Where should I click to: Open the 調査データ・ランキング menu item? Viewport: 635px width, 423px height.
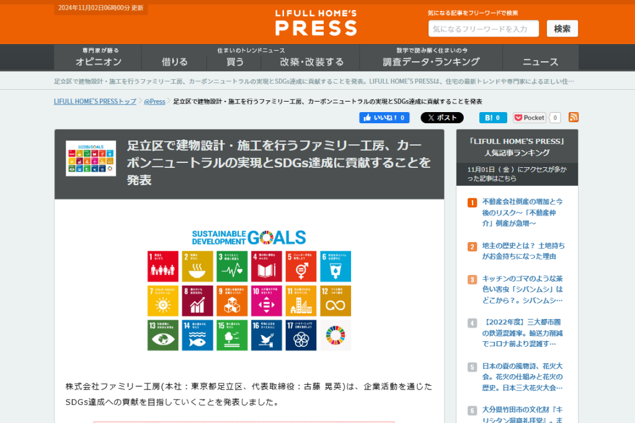coord(432,58)
